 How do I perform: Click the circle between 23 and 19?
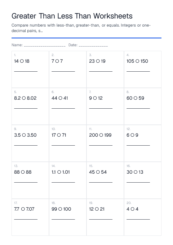pyautogui.click(x=98, y=61)
